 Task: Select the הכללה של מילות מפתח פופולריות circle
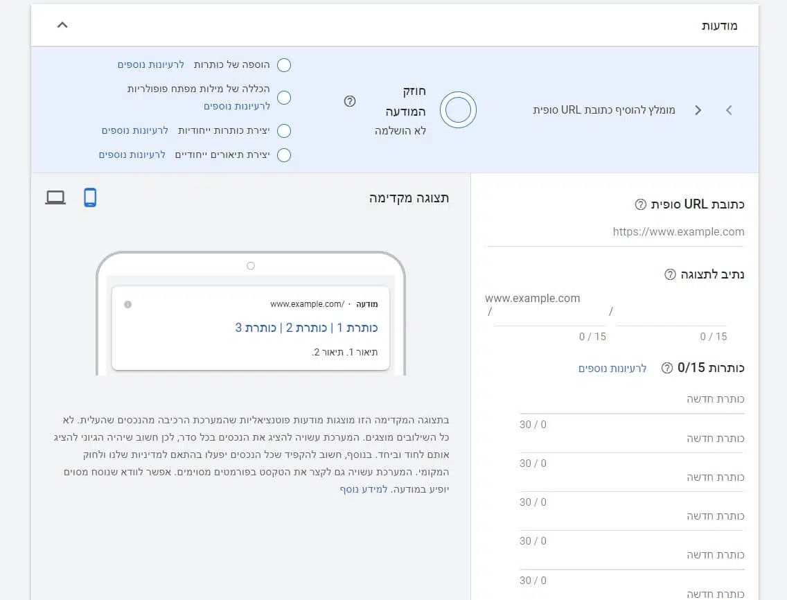click(x=284, y=98)
